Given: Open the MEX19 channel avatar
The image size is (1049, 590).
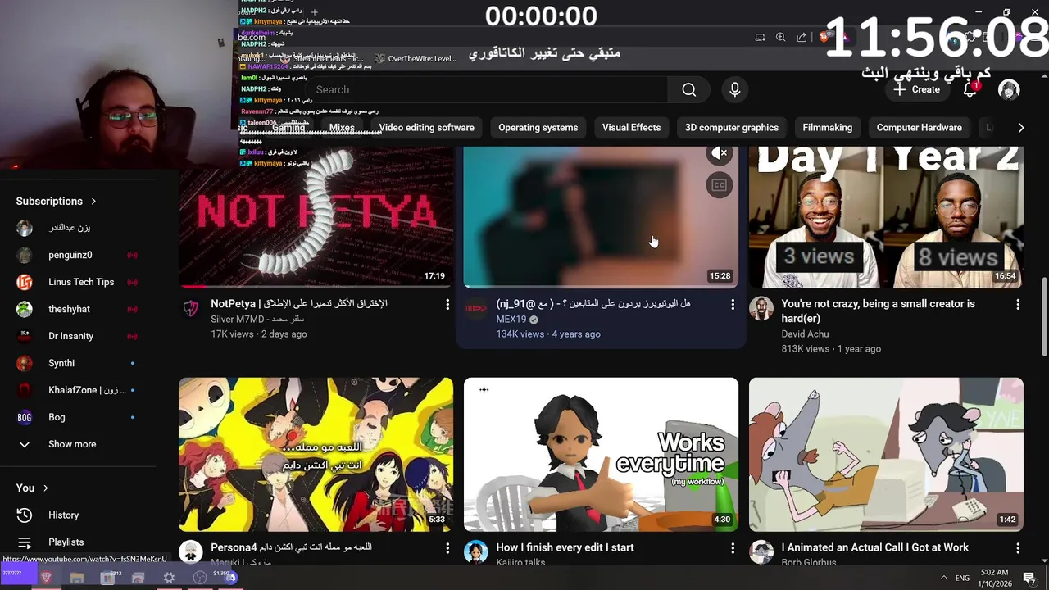Looking at the screenshot, I should pos(476,309).
